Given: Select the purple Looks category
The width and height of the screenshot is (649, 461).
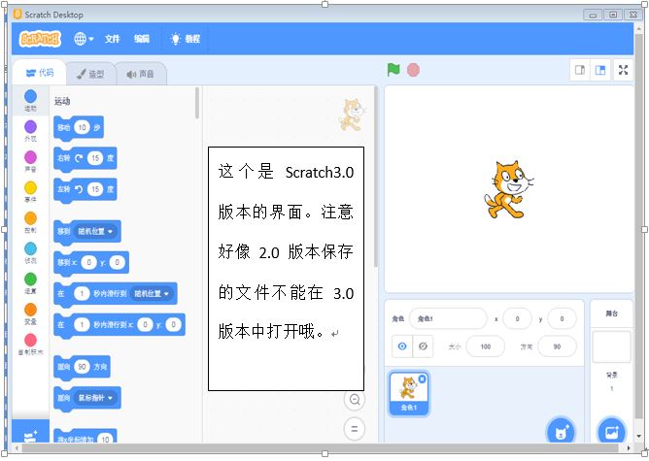Looking at the screenshot, I should coord(30,131).
